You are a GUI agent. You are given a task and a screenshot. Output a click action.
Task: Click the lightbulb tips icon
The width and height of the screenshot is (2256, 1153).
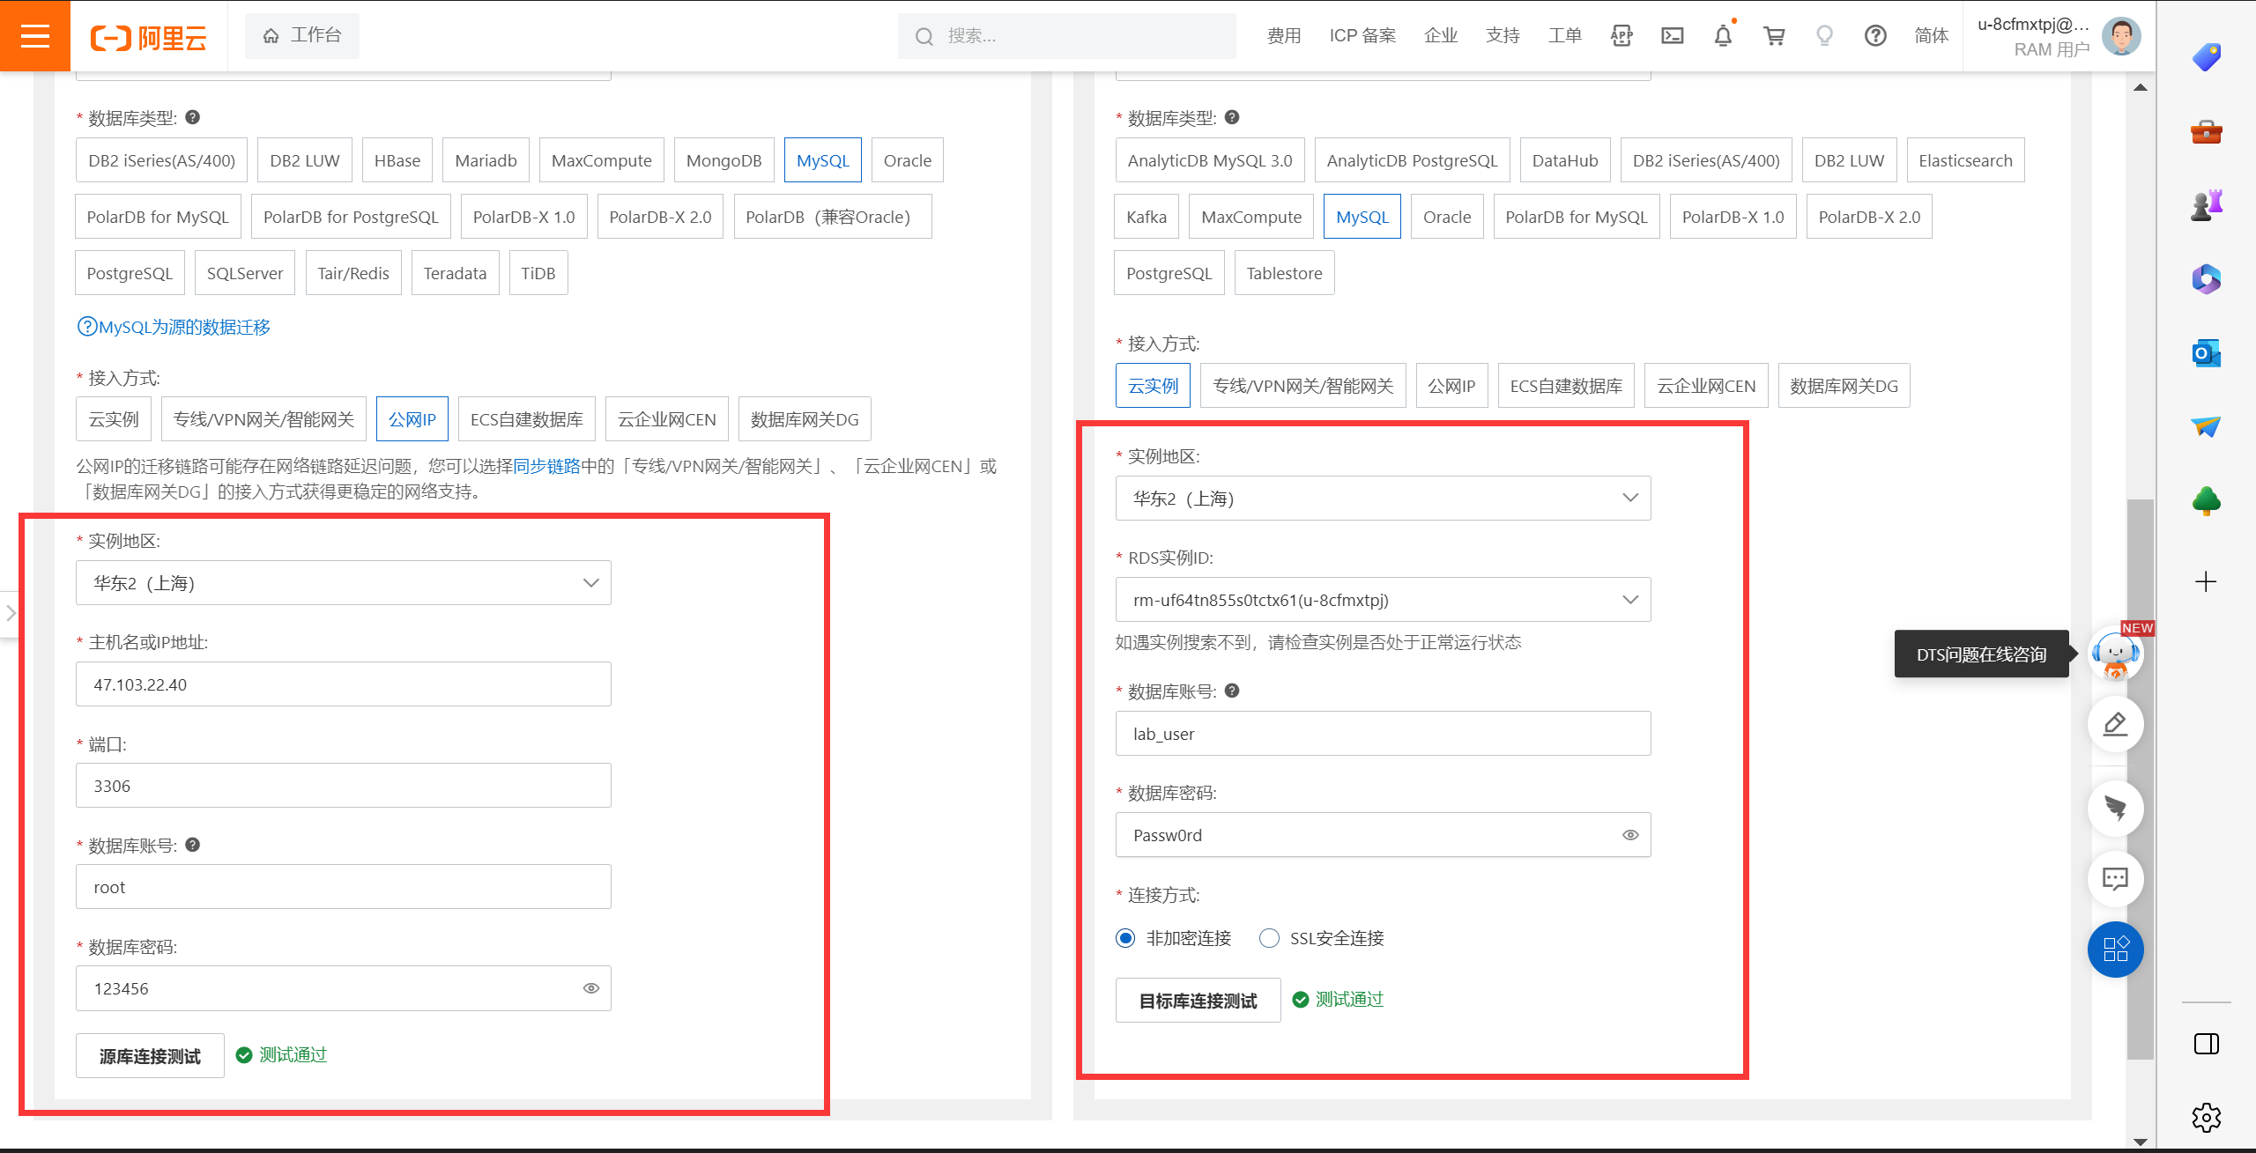(x=1824, y=36)
